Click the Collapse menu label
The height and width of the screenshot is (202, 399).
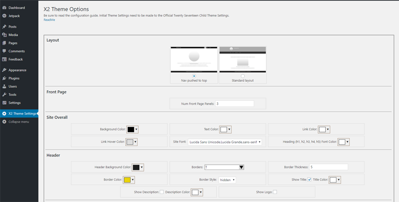[x=18, y=122]
